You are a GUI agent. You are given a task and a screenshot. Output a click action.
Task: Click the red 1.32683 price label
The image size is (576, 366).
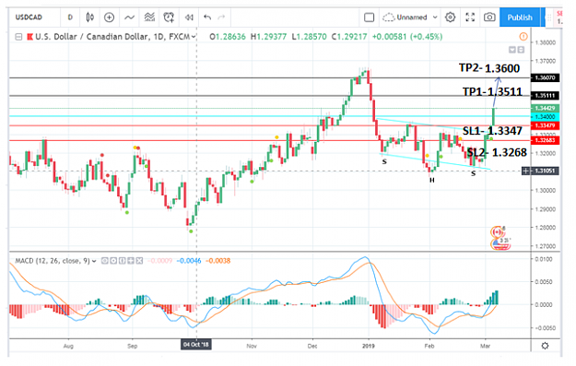pyautogui.click(x=546, y=140)
